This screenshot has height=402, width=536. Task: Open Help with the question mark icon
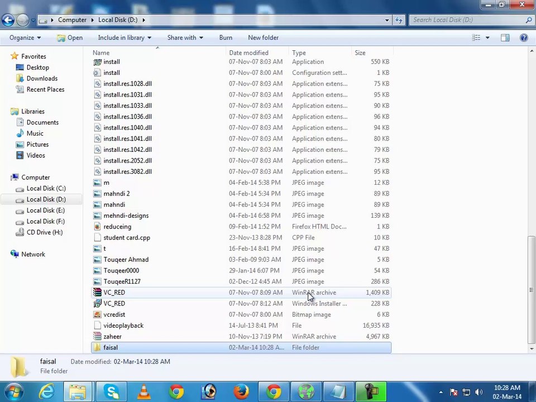(524, 37)
